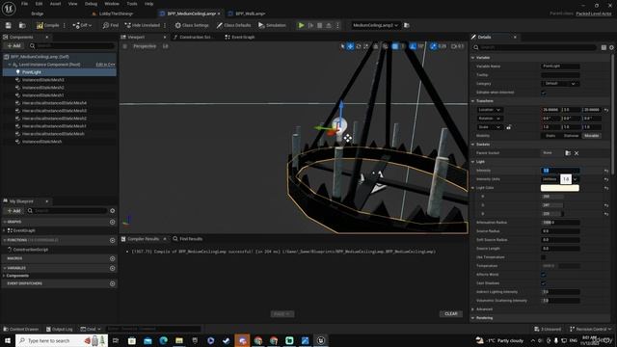Open the Debug menu

pyautogui.click(x=91, y=4)
